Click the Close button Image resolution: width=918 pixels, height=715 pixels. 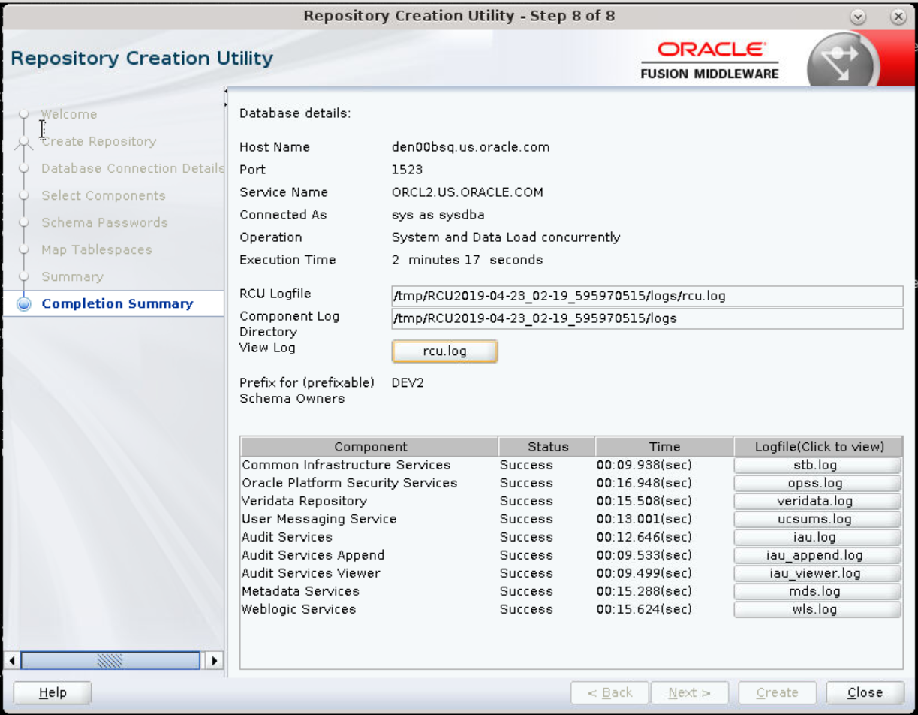tap(865, 692)
